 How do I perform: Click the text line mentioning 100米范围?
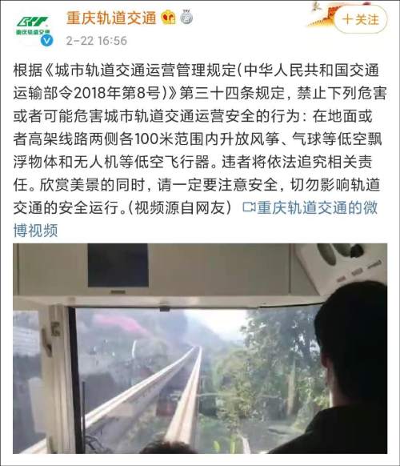tap(198, 139)
